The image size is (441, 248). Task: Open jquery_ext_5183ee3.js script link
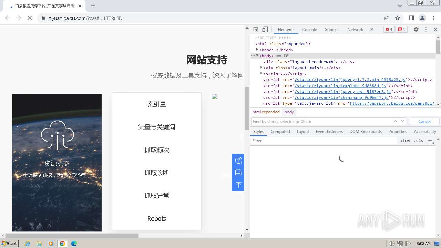[342, 92]
